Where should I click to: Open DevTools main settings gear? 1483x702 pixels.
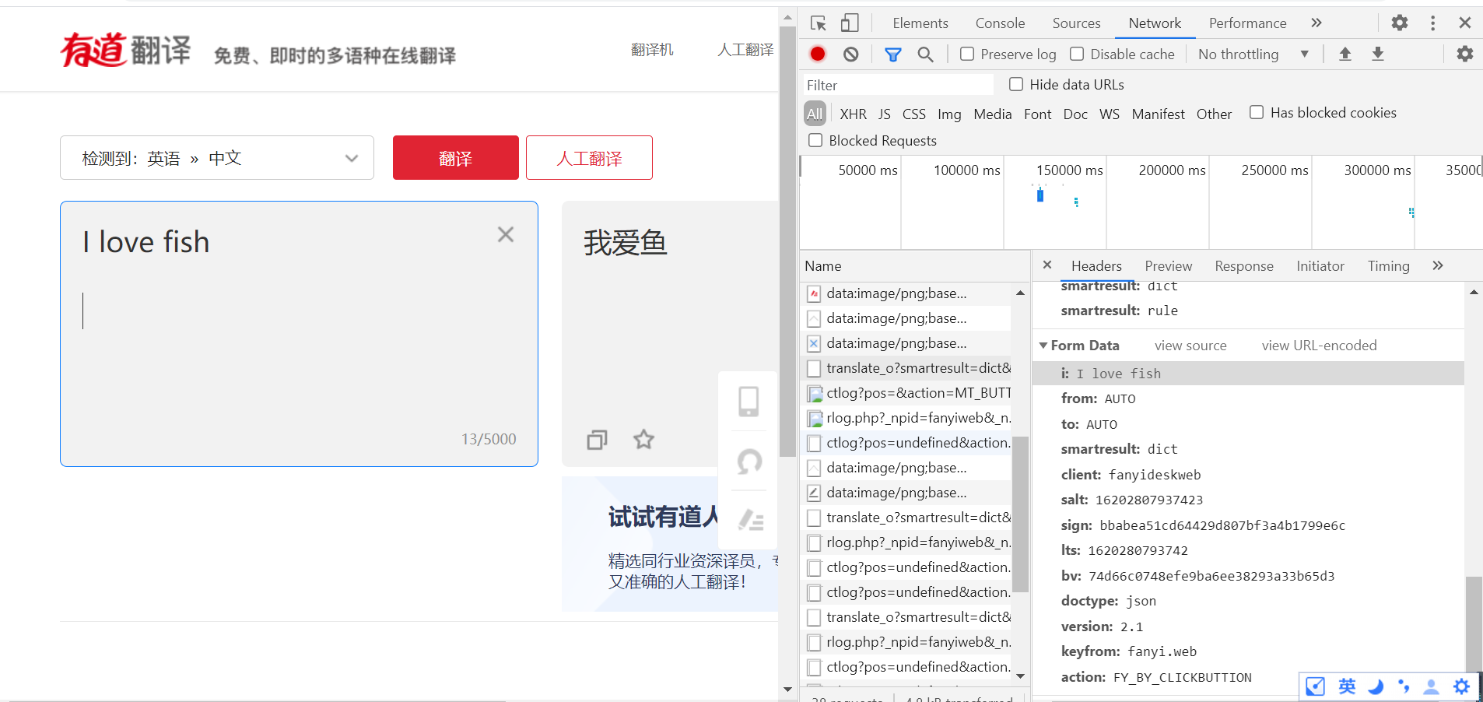point(1400,23)
